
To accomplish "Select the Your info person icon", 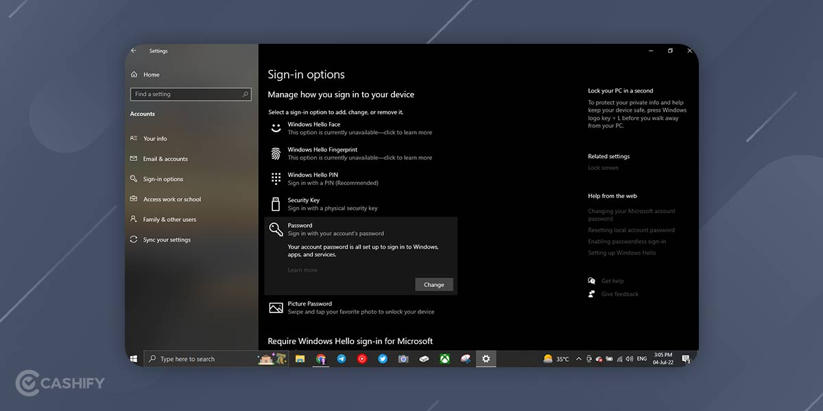I will [x=134, y=138].
